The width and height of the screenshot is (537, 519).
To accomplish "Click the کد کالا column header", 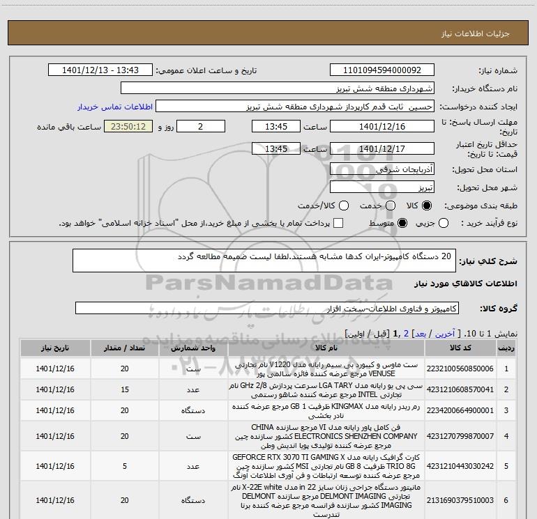I will click(460, 348).
